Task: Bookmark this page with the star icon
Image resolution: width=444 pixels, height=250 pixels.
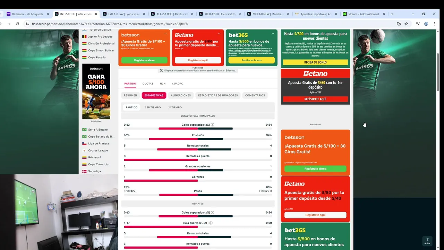Action: tap(406, 24)
